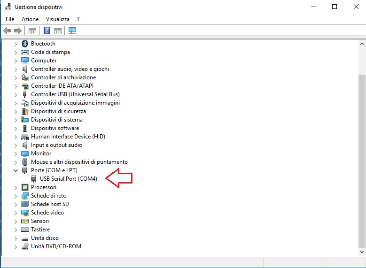Select the Schede video label
The width and height of the screenshot is (366, 268).
[x=47, y=213]
